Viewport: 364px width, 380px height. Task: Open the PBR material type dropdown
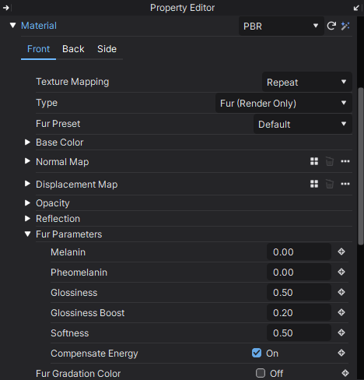pyautogui.click(x=282, y=26)
